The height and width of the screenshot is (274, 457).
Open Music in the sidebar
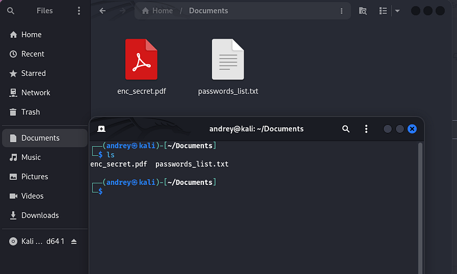pyautogui.click(x=45, y=157)
